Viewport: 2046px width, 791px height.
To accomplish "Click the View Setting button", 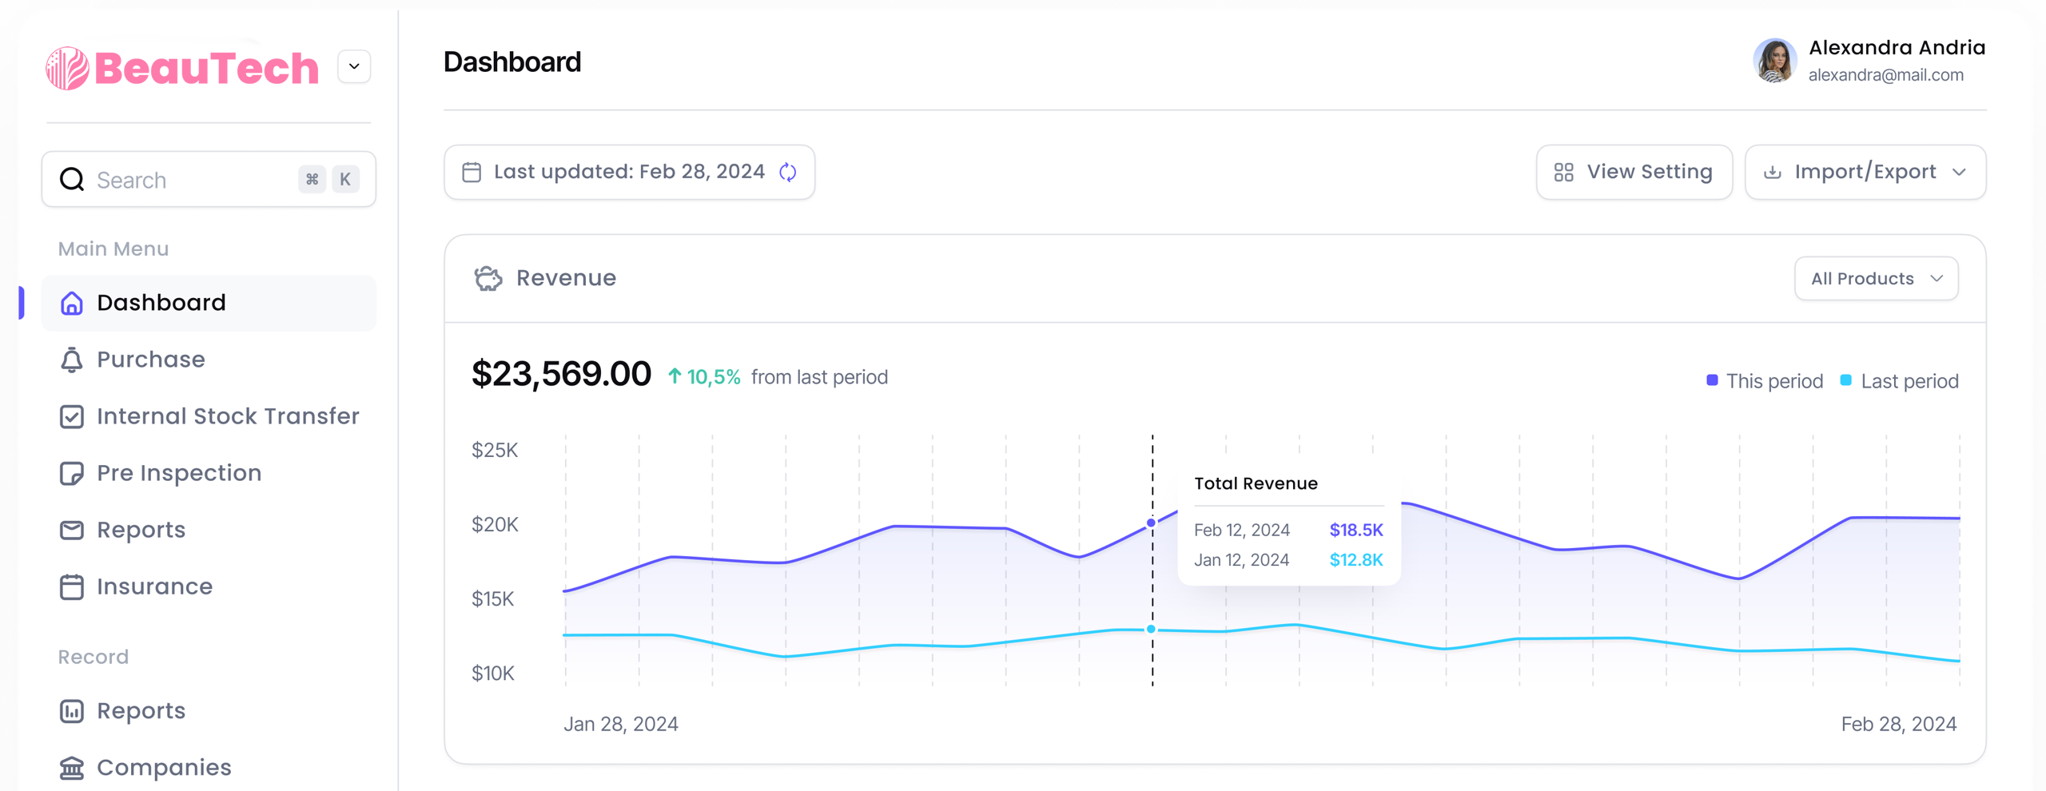I will coord(1634,172).
